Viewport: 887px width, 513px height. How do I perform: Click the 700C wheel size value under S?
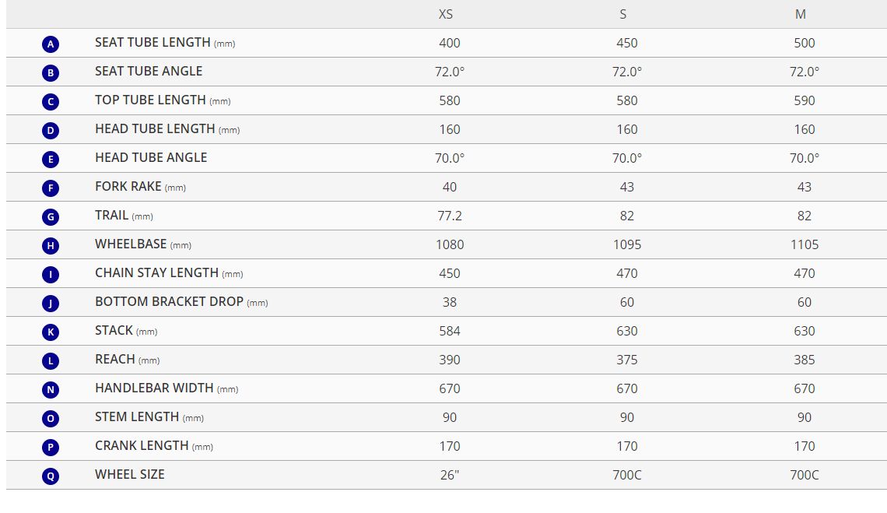click(627, 475)
